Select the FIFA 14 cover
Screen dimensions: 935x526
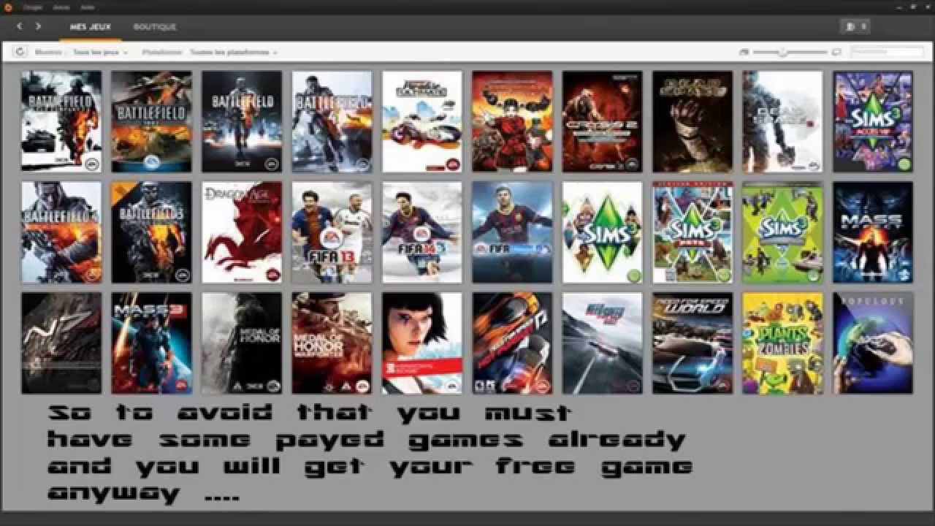point(422,232)
